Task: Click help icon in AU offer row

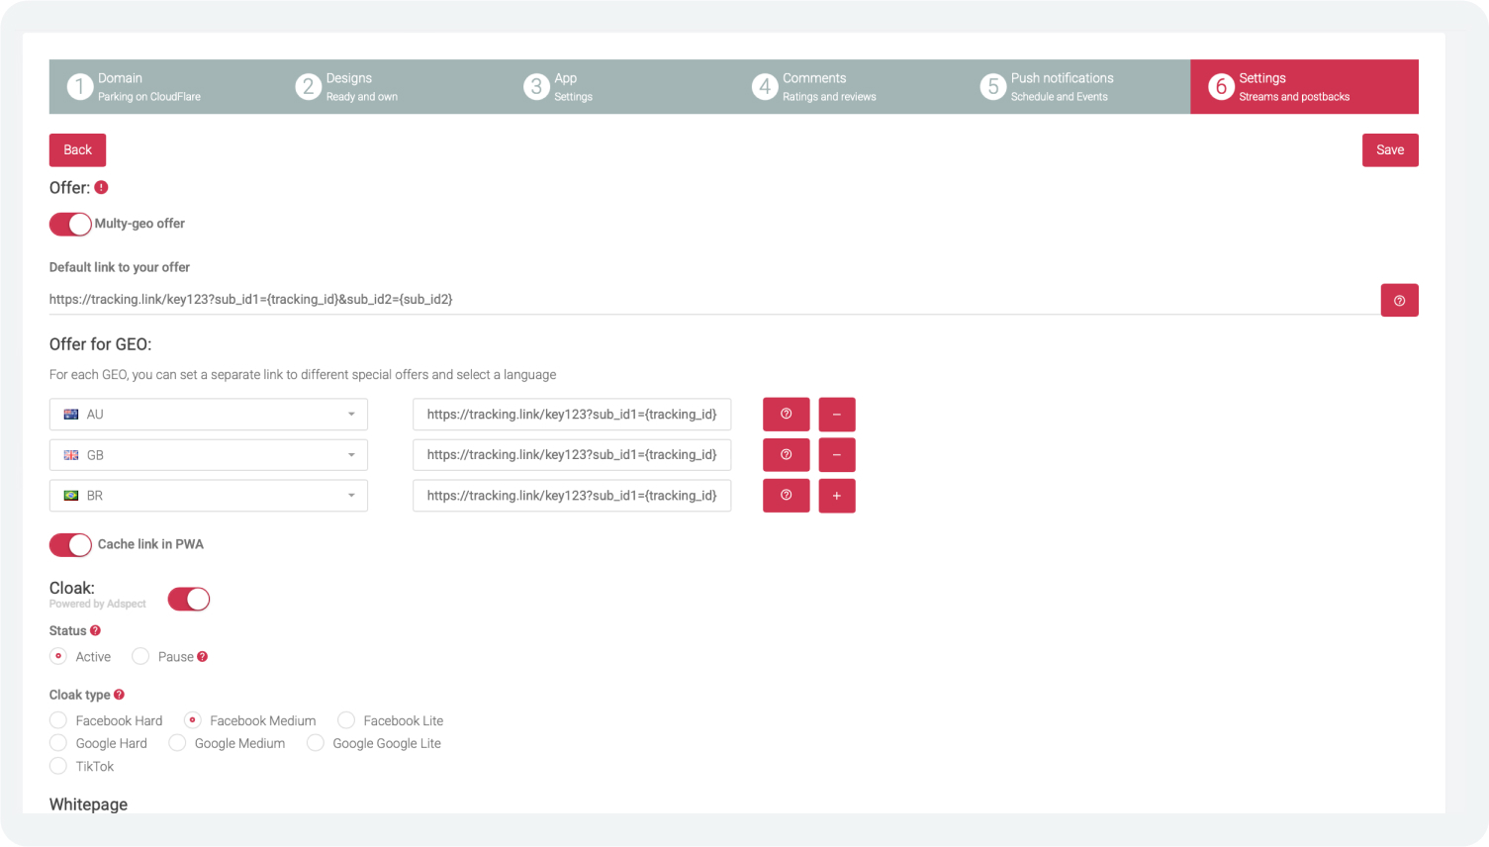Action: (786, 415)
